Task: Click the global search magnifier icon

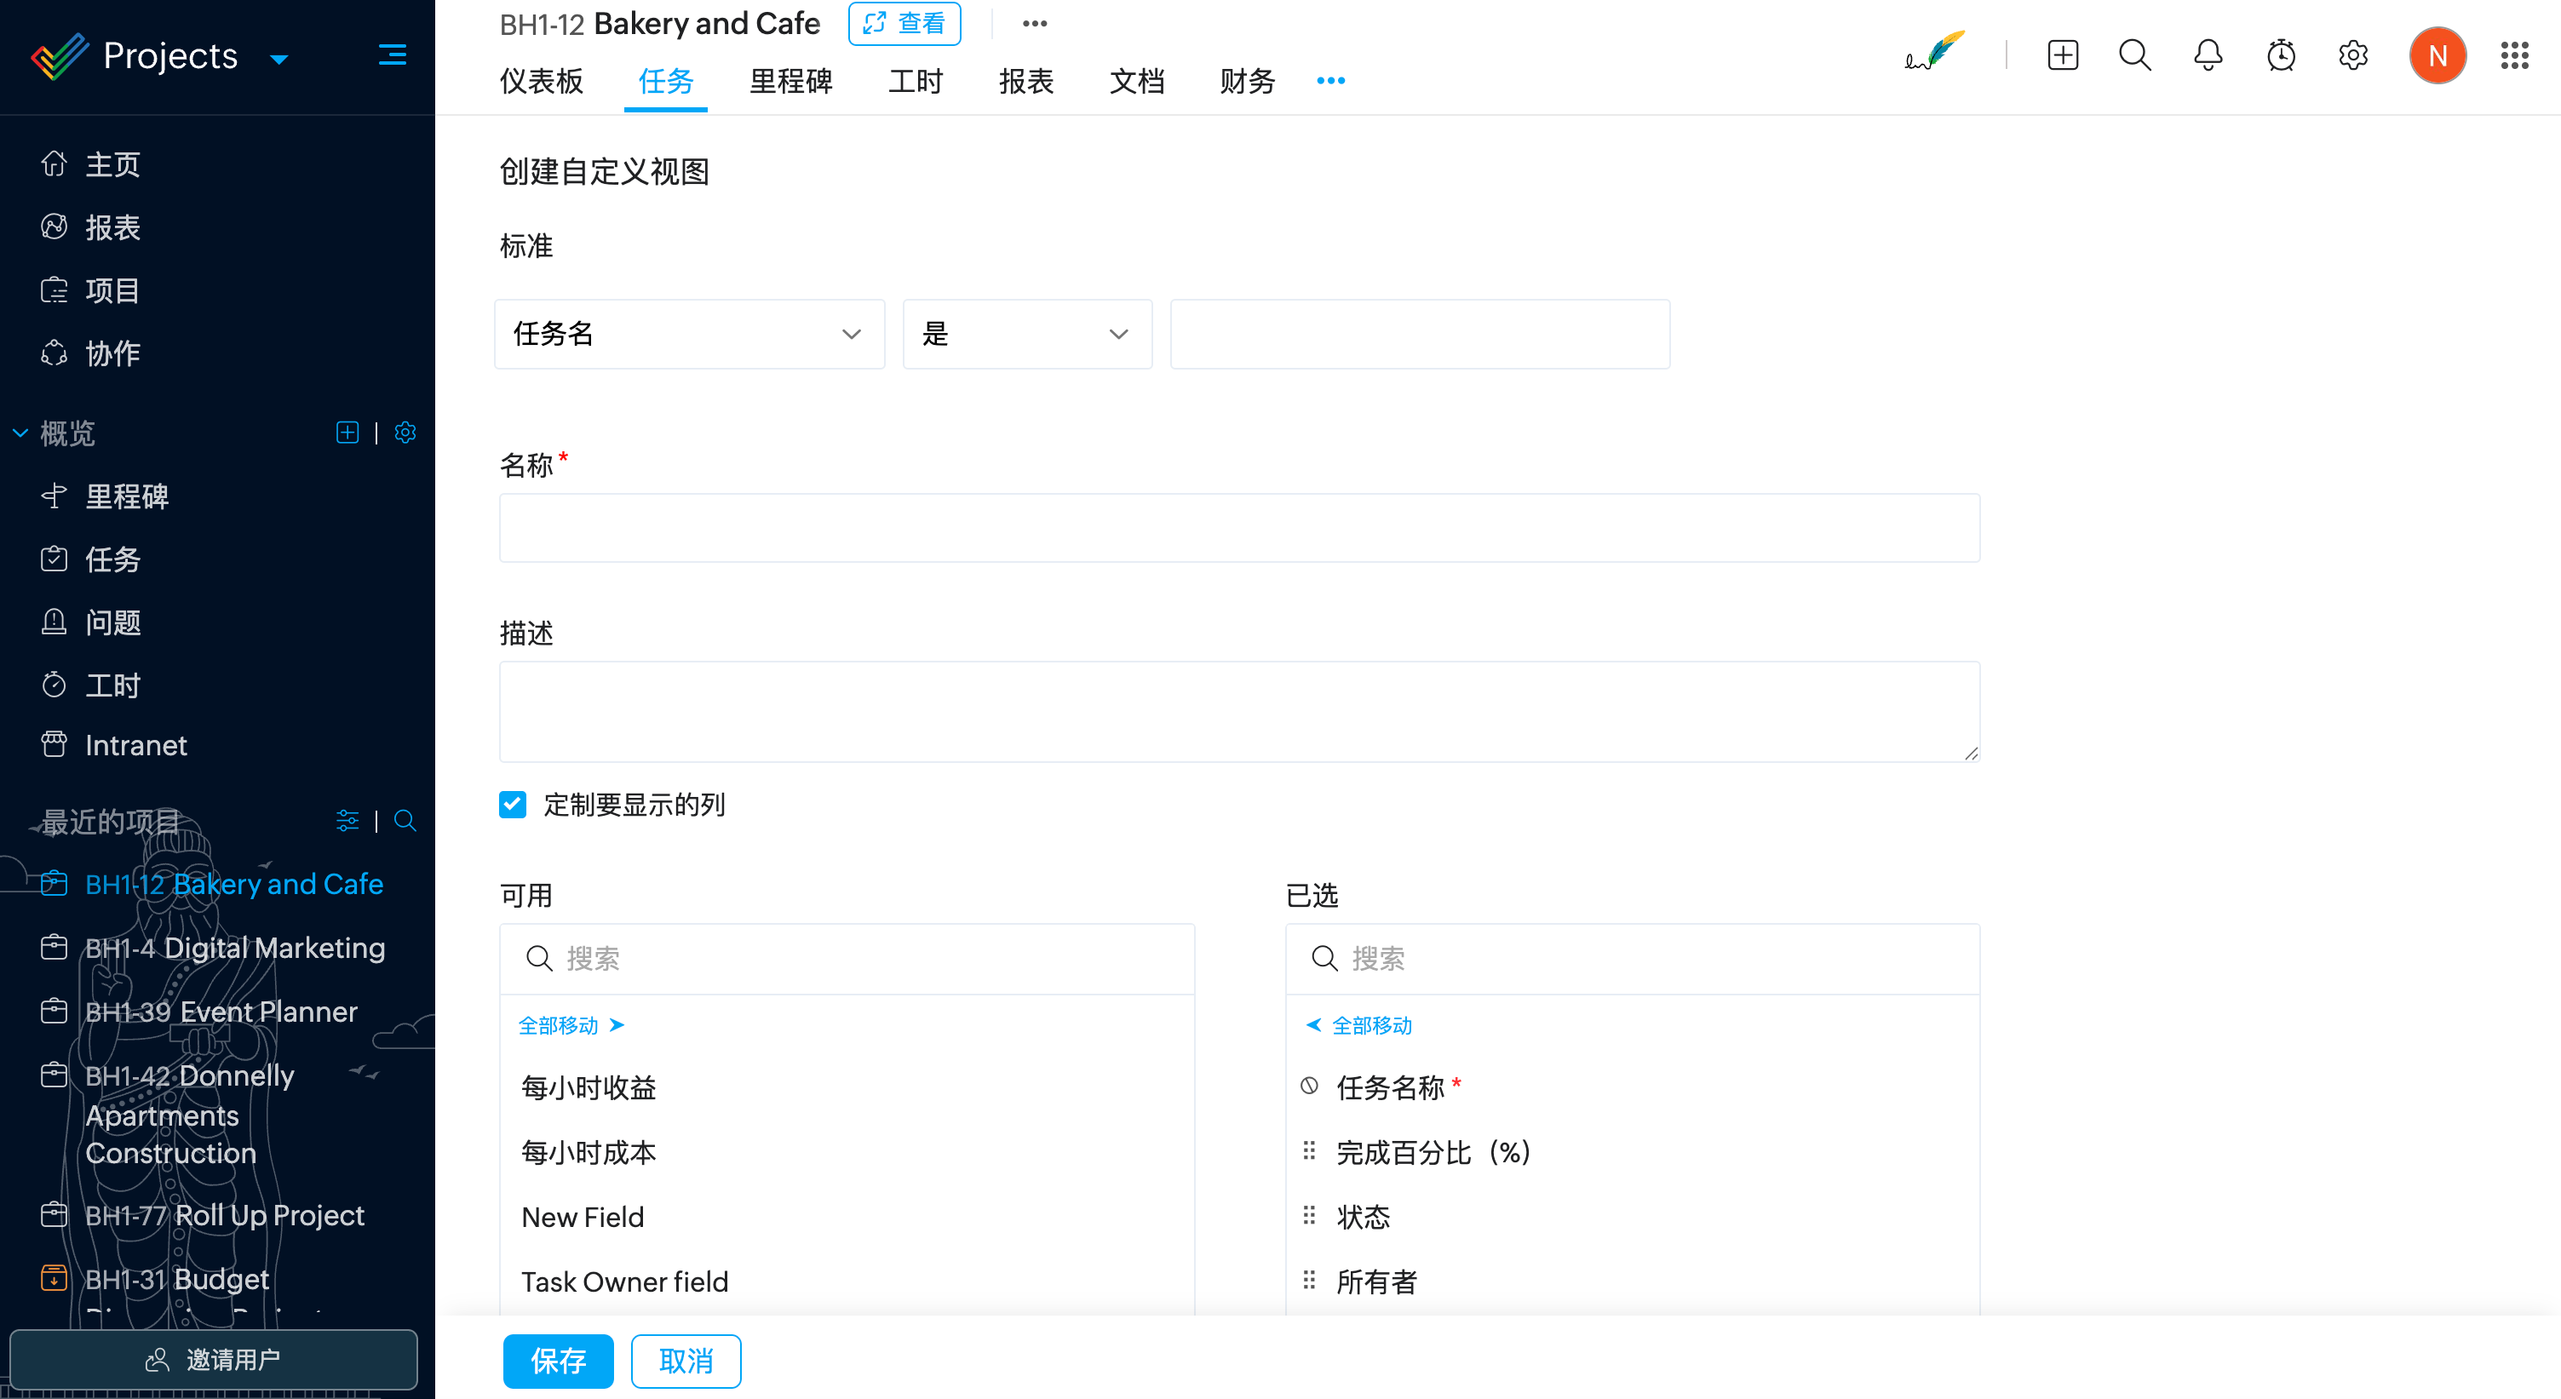Action: pyautogui.click(x=2134, y=54)
